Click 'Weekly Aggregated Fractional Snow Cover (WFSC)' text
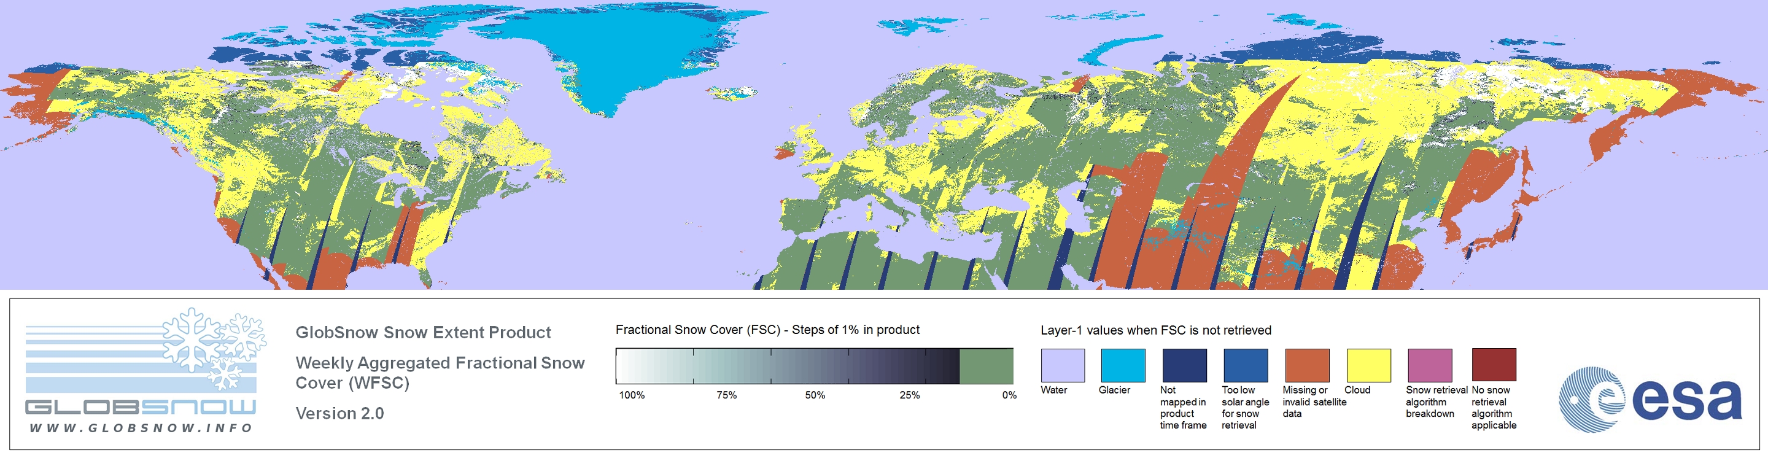The image size is (1768, 458). (440, 373)
